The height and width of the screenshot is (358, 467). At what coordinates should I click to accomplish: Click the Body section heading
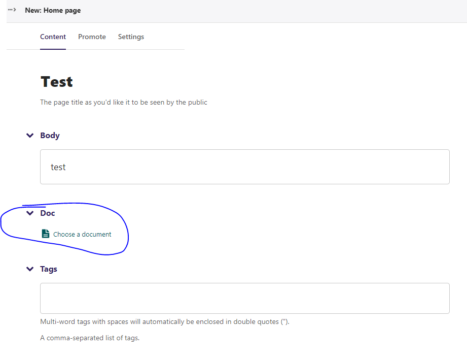(x=50, y=136)
